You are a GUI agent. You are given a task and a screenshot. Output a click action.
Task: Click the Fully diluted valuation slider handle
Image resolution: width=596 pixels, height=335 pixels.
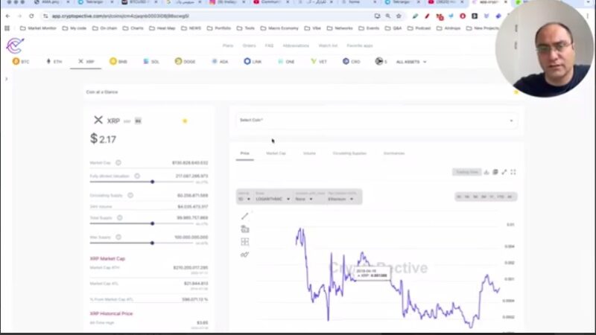[153, 182]
